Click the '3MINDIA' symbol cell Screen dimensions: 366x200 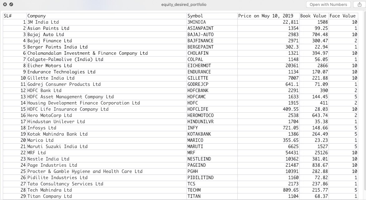click(212, 22)
